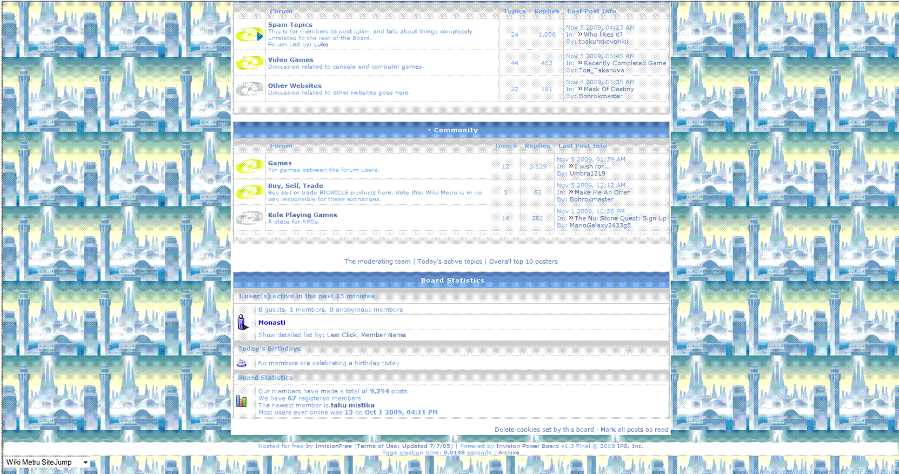Open the Video Games forum
899x474 pixels.
(291, 60)
